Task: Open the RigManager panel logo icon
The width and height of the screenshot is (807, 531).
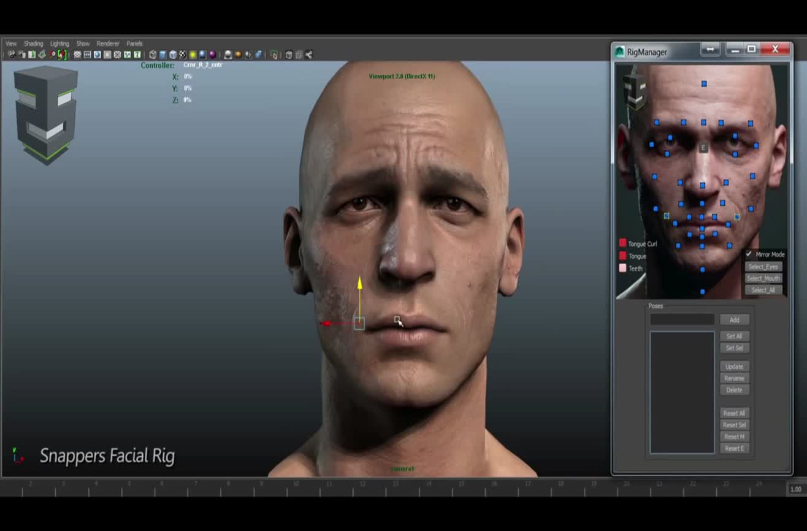Action: (x=619, y=52)
